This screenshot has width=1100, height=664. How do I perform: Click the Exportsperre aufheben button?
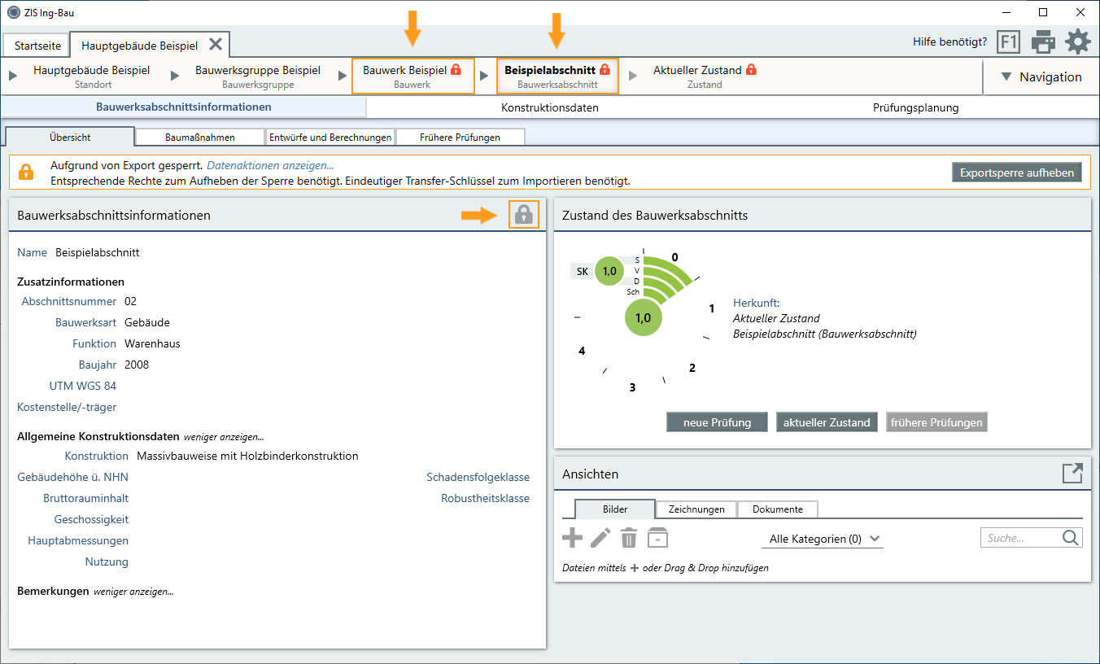(x=1017, y=173)
